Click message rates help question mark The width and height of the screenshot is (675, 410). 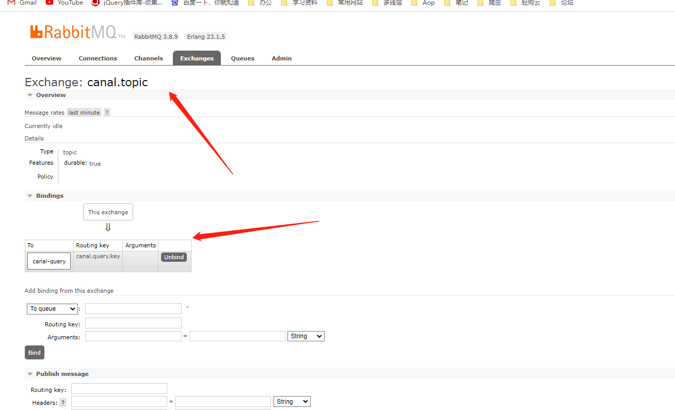[107, 113]
